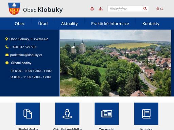Open the Kontakty menu item
The width and height of the screenshot is (174, 130).
[151, 24]
